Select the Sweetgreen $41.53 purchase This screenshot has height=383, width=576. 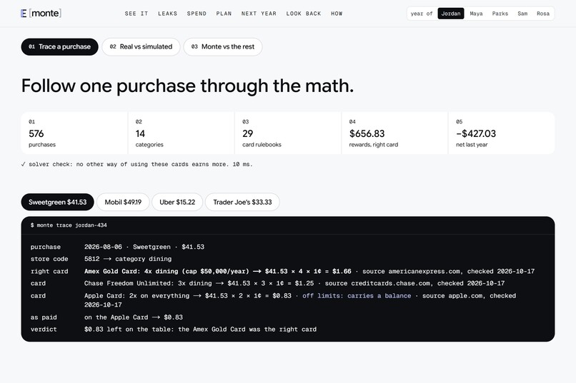pyautogui.click(x=58, y=202)
